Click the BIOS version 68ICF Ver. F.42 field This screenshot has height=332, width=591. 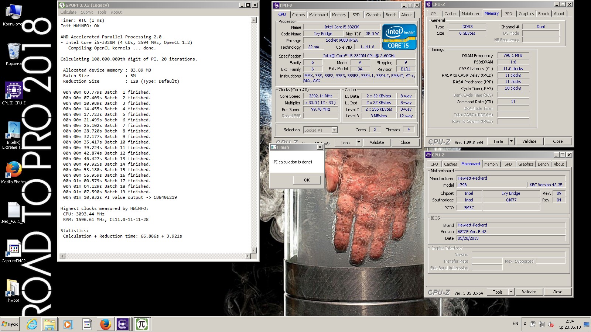pyautogui.click(x=511, y=232)
